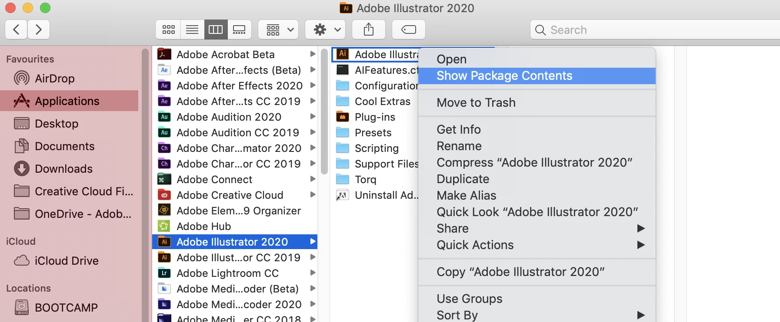Expand Adobe Acrobat Beta arrow

312,54
